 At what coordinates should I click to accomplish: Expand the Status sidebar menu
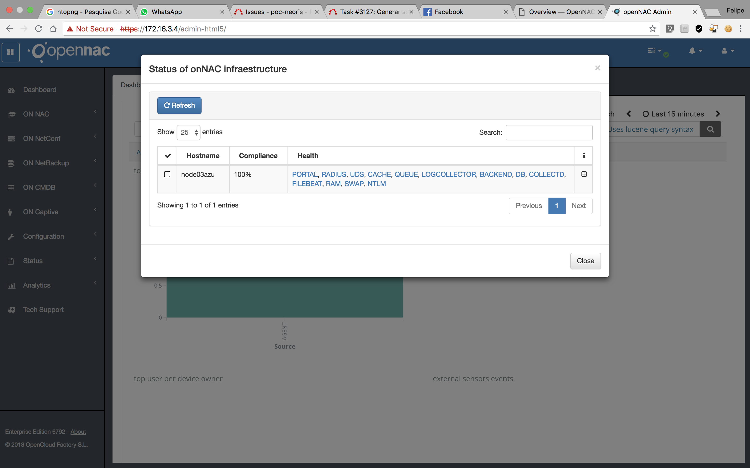coord(52,261)
